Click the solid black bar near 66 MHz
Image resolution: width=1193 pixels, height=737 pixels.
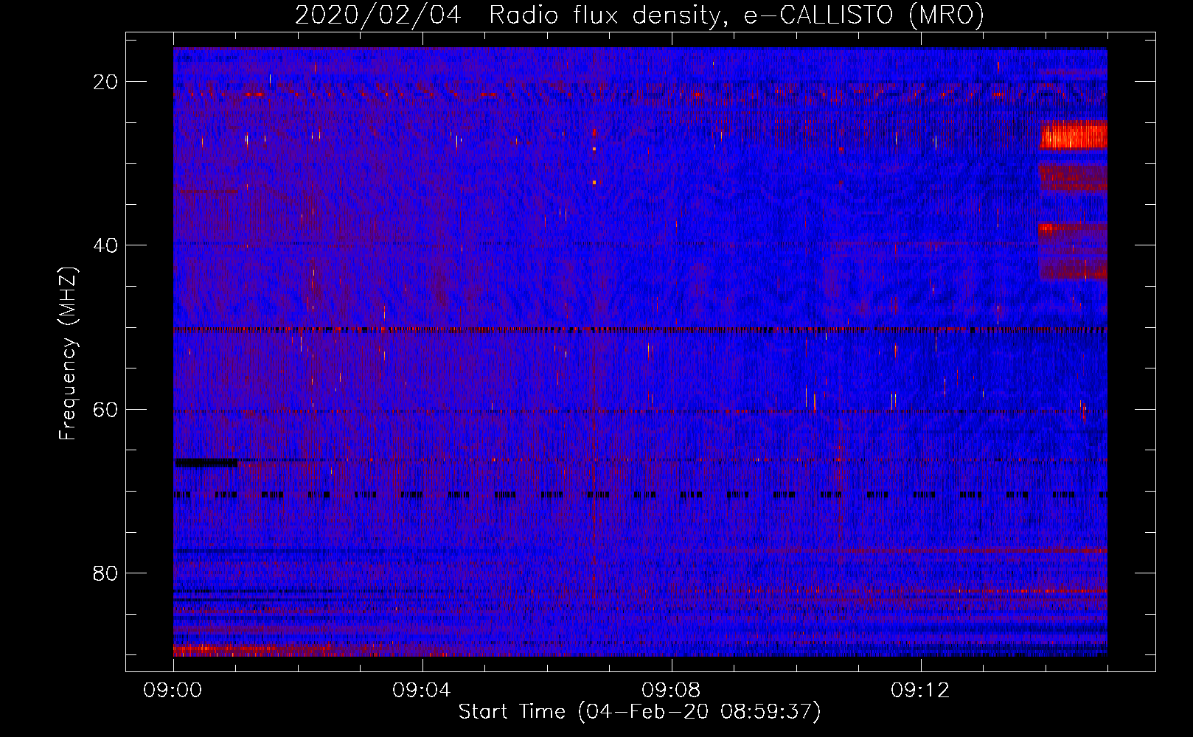pos(206,462)
